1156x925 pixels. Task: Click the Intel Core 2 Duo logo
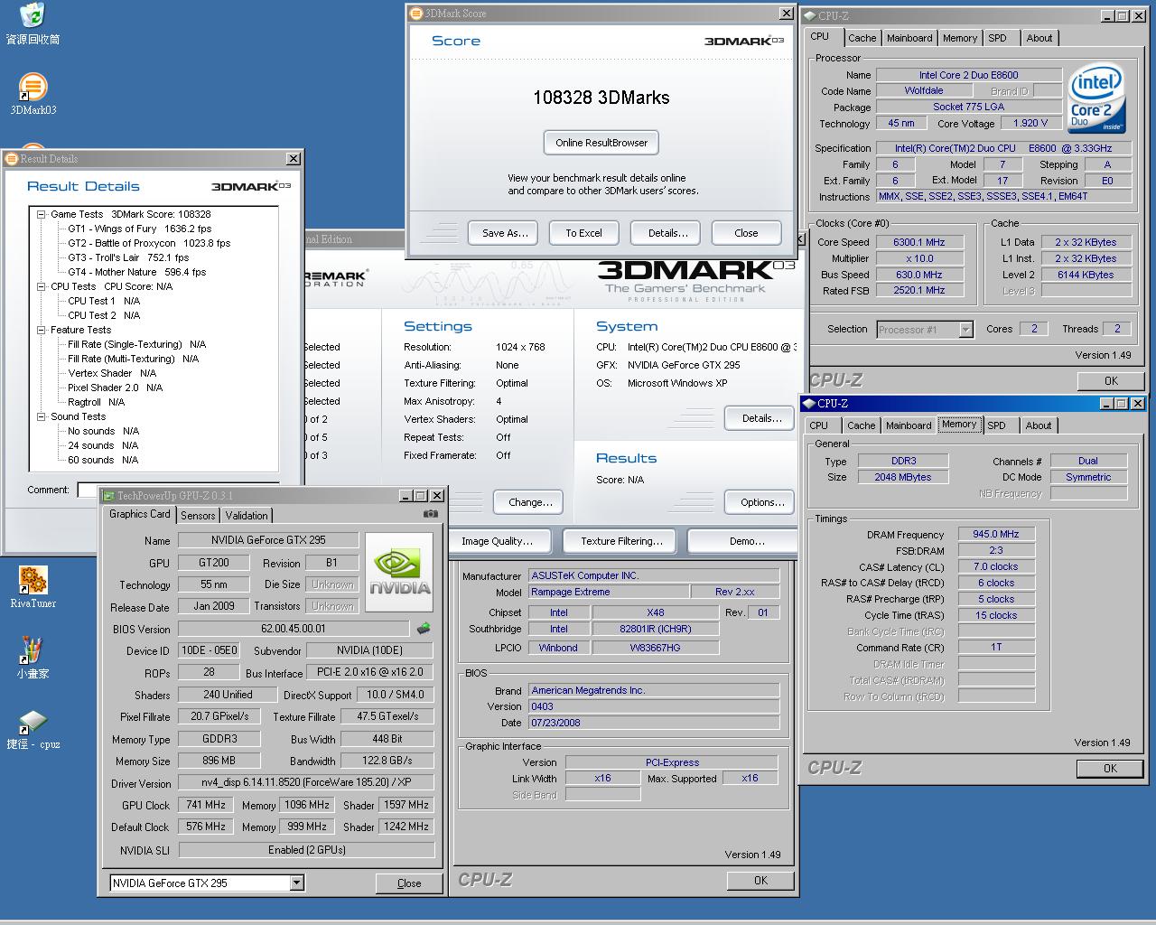1096,98
